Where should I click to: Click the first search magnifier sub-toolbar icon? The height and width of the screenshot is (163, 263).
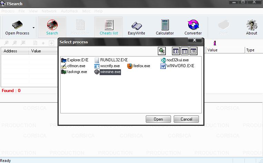pos(7,43)
